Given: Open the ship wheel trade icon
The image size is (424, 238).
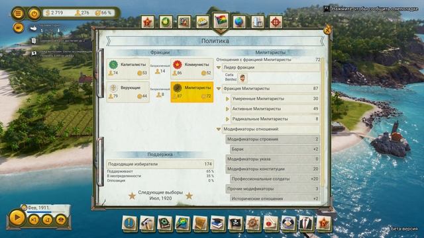Looking at the screenshot, I should click(253, 223).
